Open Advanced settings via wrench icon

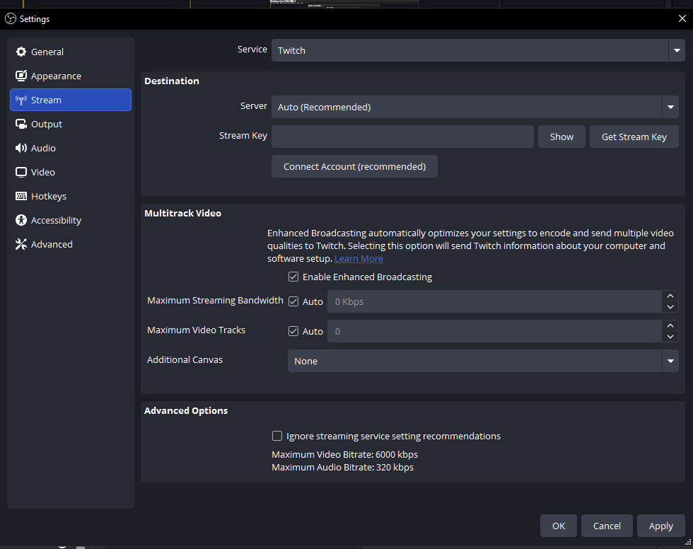tap(21, 244)
